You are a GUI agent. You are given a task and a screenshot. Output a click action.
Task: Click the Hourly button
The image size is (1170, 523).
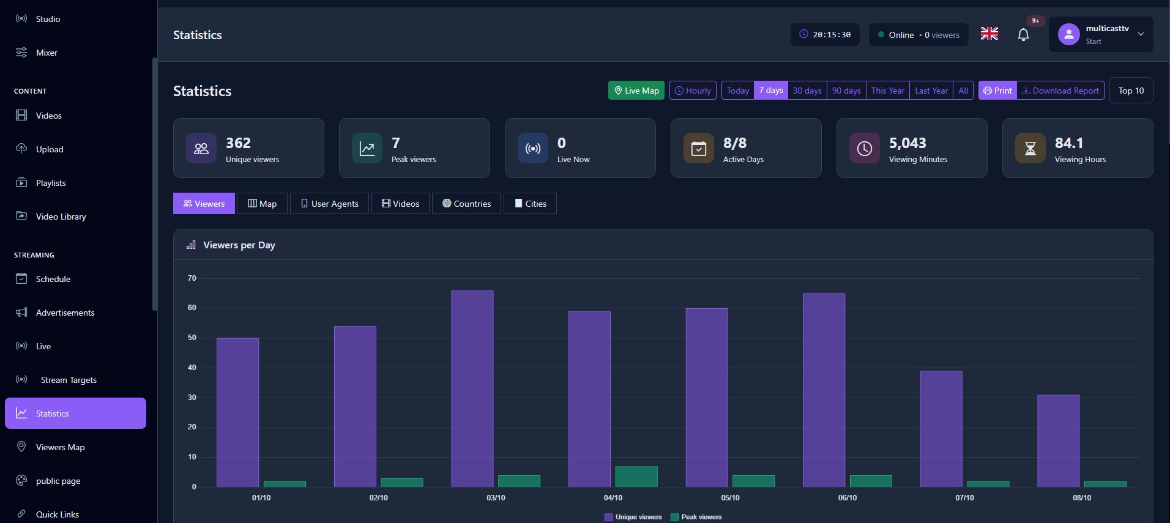(x=693, y=91)
